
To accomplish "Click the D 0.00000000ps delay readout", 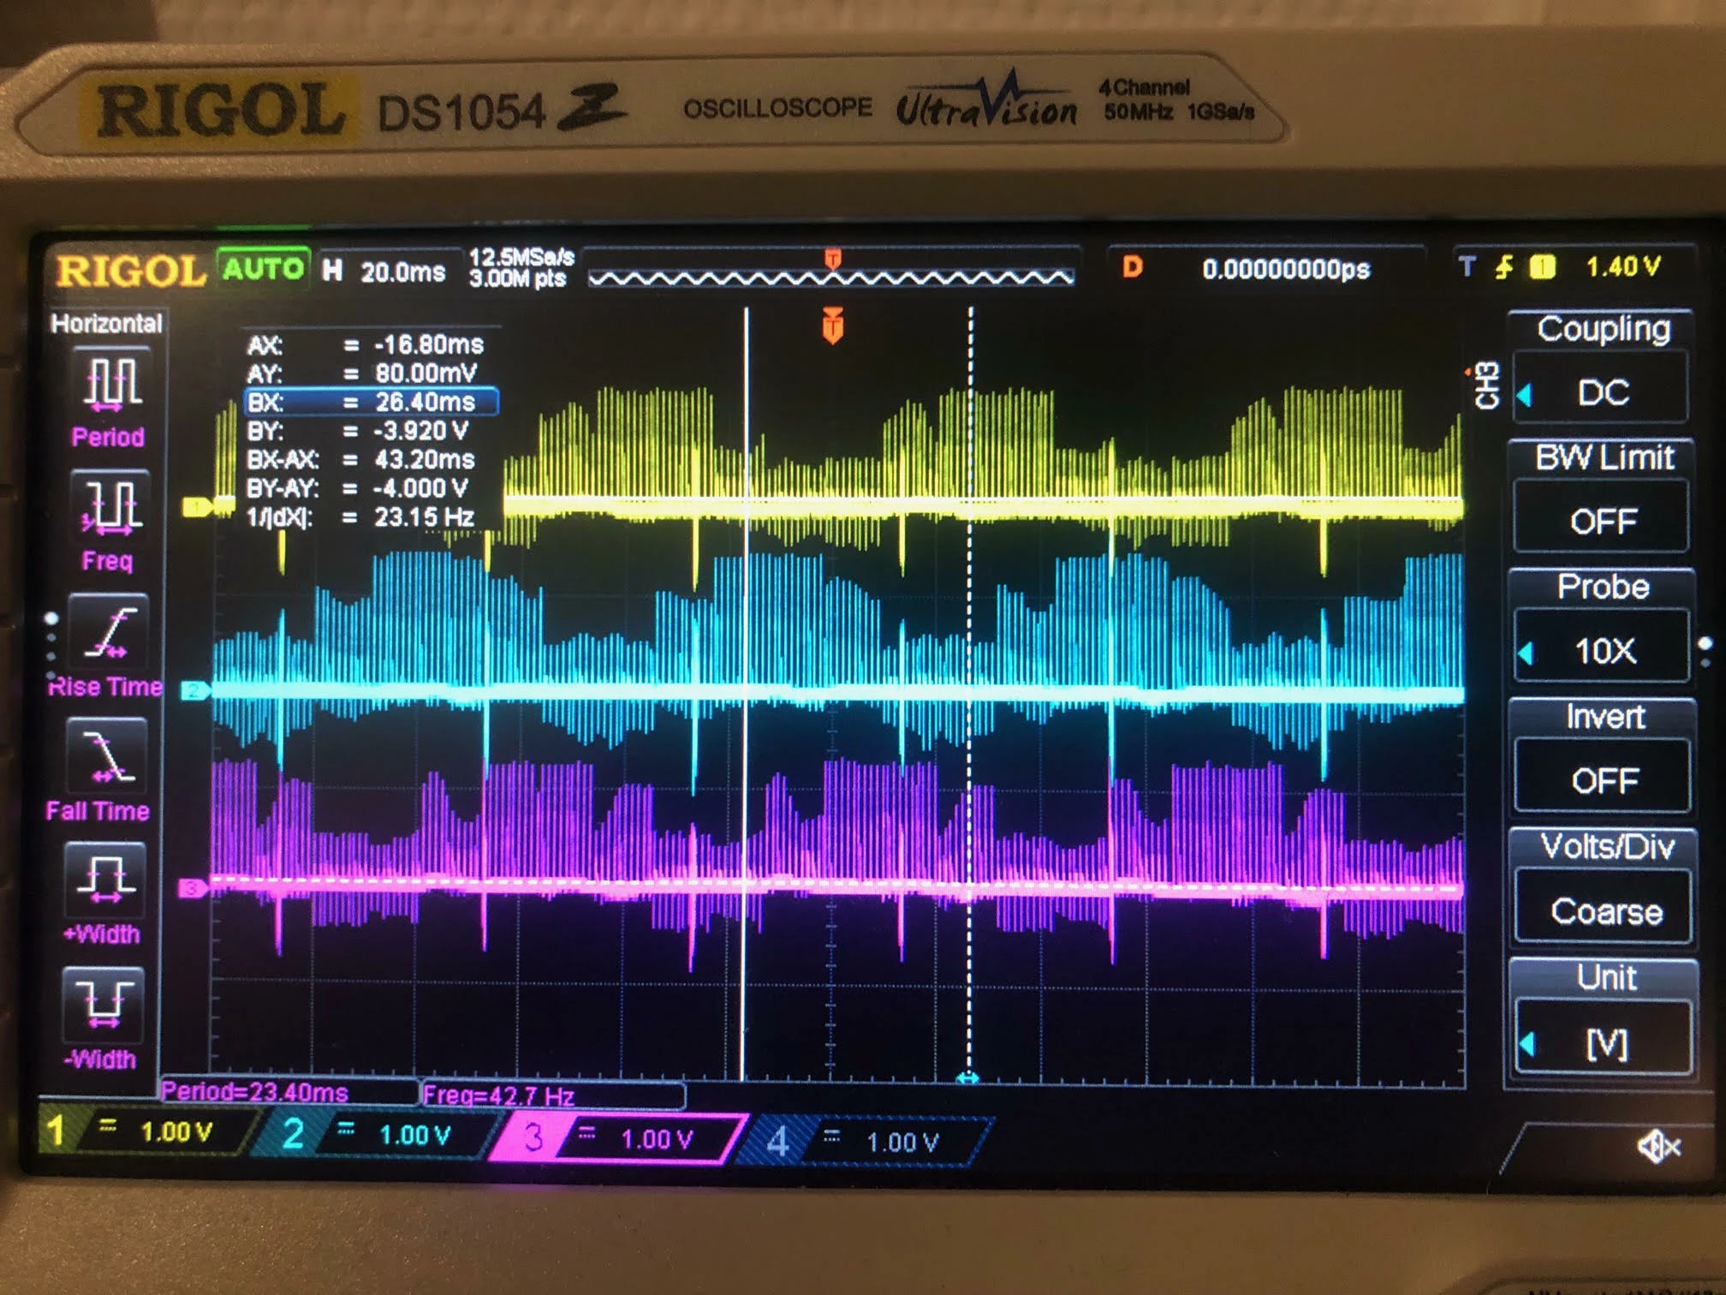I will (x=1265, y=269).
